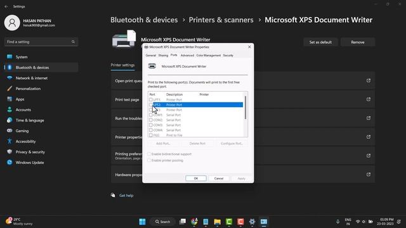Check the COM2 serial port checkbox

pyautogui.click(x=151, y=120)
